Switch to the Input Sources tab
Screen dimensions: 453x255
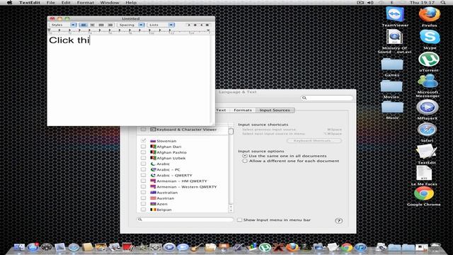(275, 110)
